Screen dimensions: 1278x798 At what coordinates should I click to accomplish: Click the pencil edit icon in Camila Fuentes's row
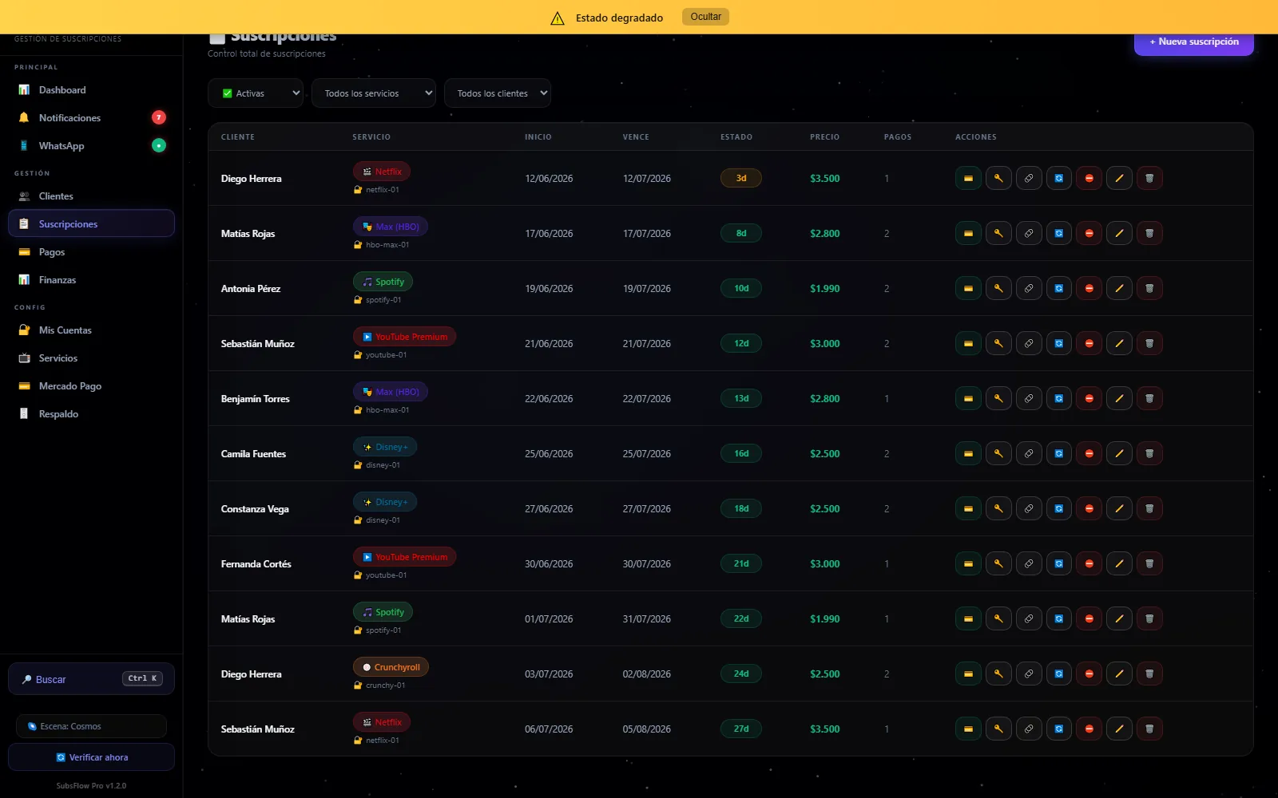(1119, 453)
